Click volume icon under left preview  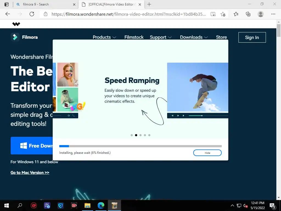point(69,116)
